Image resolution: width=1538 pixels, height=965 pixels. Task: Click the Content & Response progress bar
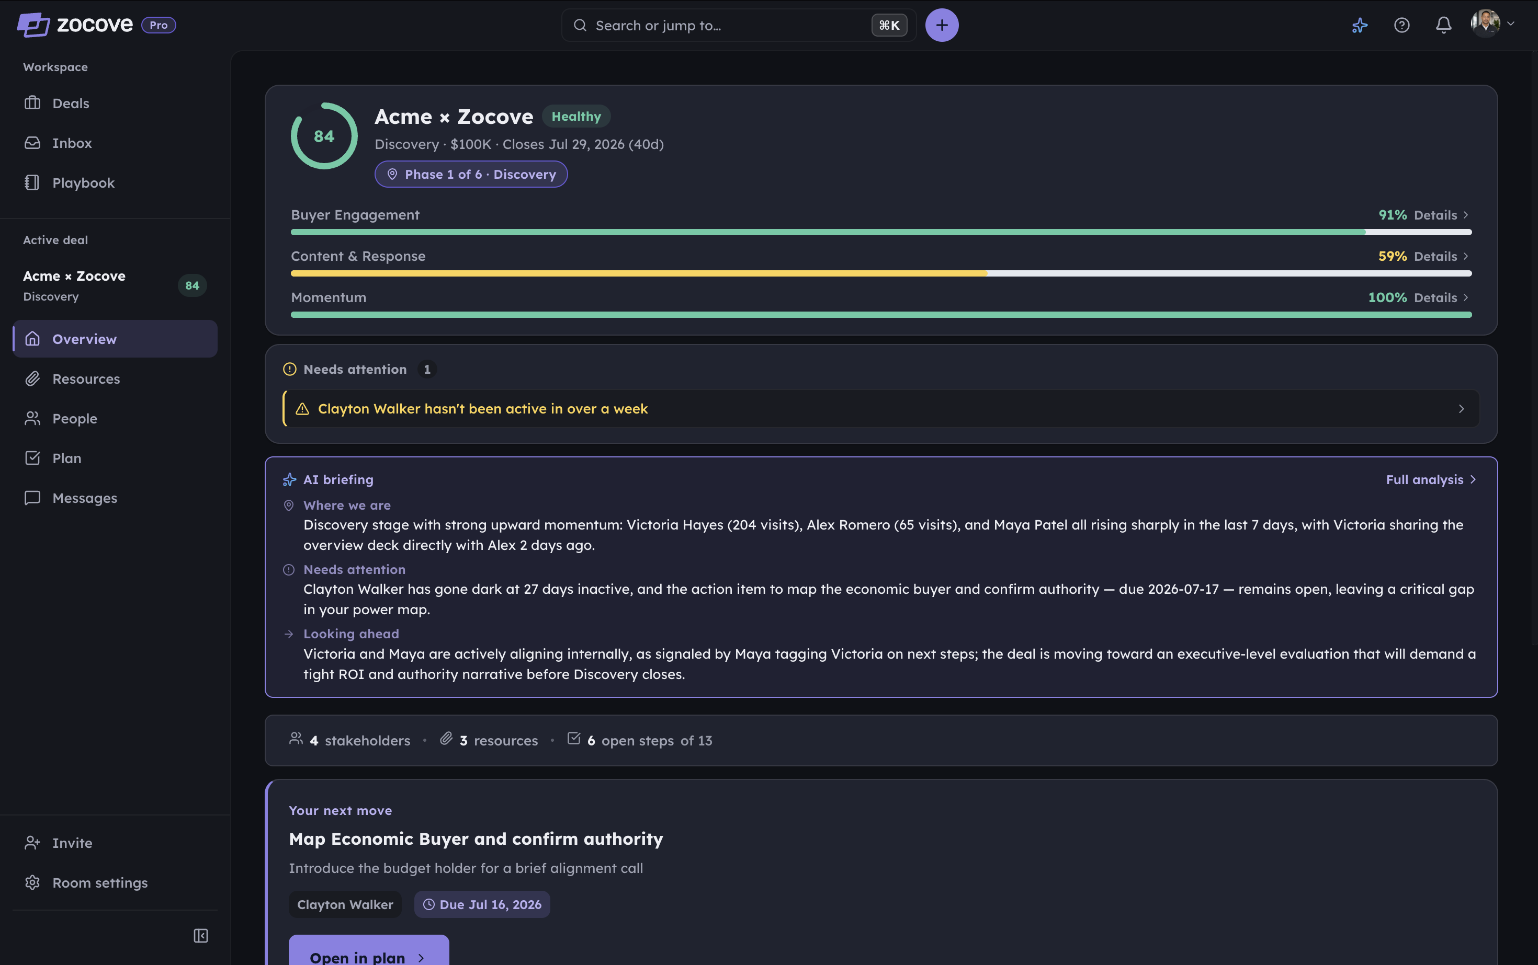[881, 274]
